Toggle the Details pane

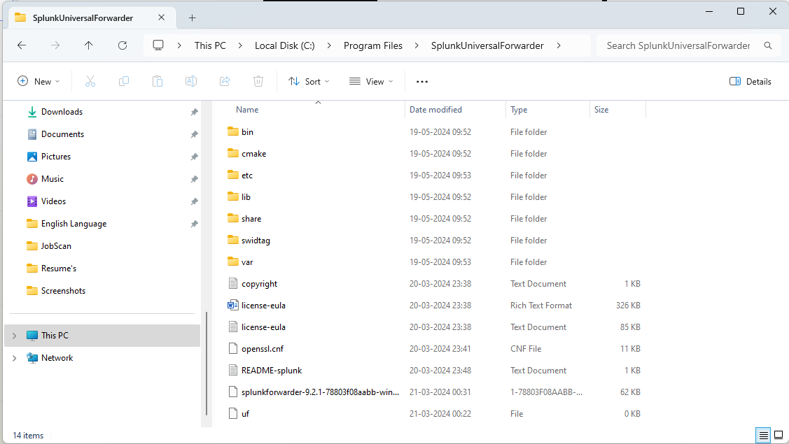[x=750, y=82]
